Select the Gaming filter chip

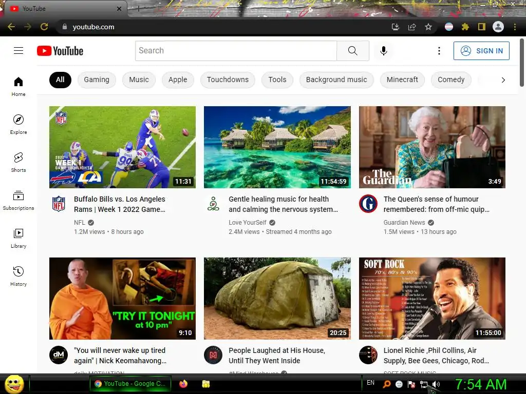97,80
